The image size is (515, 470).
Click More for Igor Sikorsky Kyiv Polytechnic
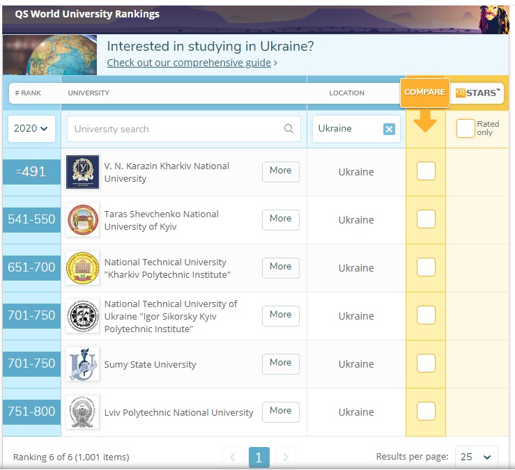tap(280, 315)
